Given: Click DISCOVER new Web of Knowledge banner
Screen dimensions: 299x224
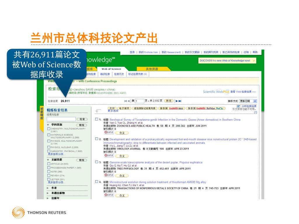Looking at the screenshot, I should [x=227, y=61].
